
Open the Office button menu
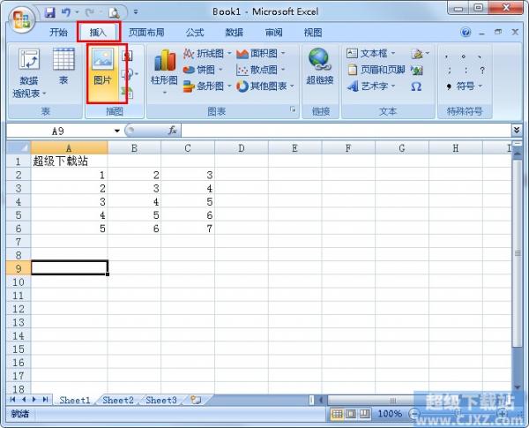pos(21,19)
